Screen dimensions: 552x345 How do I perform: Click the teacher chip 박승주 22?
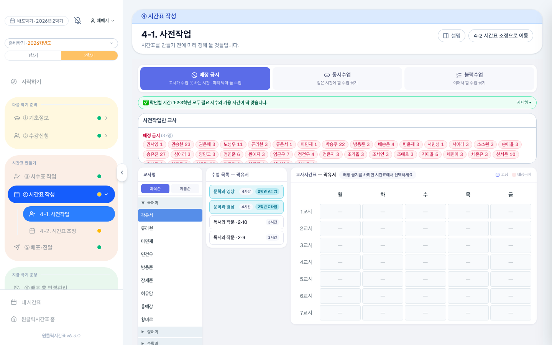coord(335,145)
